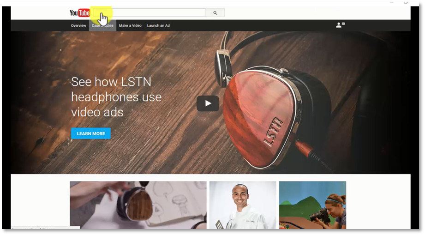
Task: Switch to the Case Studies tab
Action: [102, 25]
